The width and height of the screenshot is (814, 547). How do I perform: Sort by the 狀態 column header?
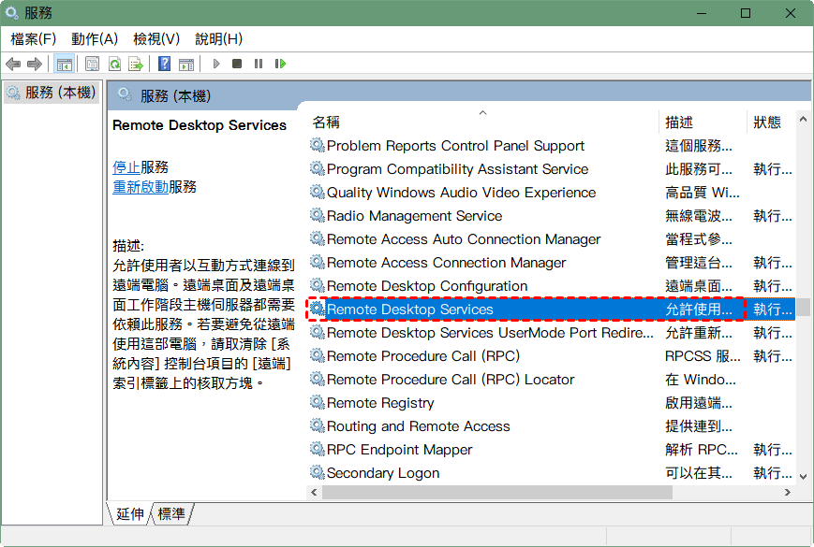(771, 122)
